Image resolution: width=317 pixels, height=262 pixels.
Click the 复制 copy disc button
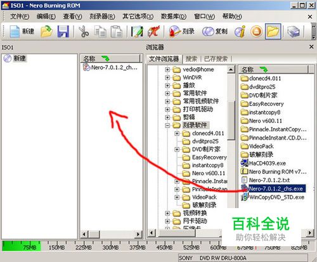(215, 32)
